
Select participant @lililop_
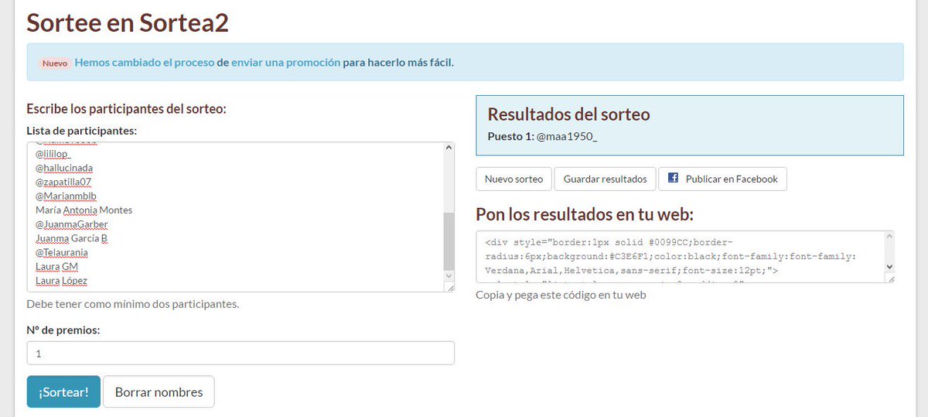[53, 154]
